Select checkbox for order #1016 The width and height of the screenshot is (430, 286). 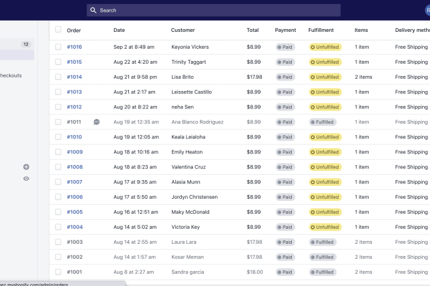(58, 47)
